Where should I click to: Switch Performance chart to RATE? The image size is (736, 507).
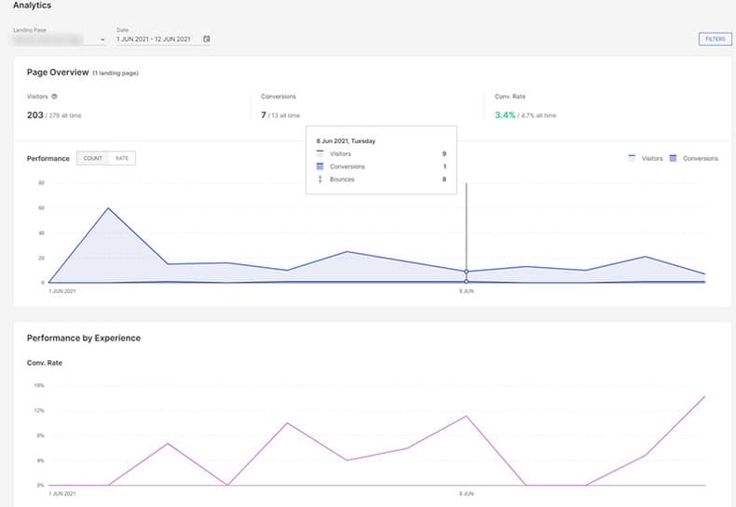(x=122, y=158)
